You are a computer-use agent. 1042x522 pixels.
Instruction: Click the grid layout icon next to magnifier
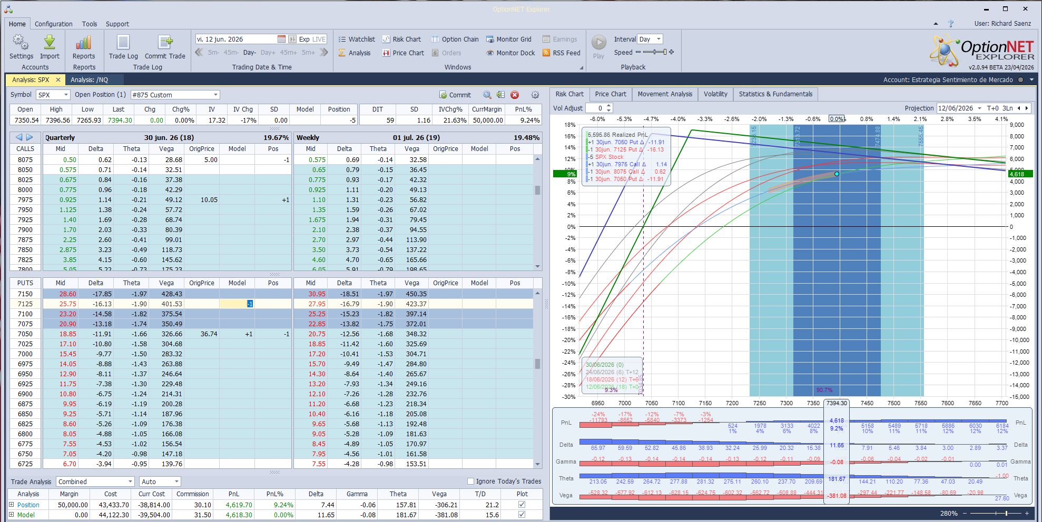coord(500,95)
